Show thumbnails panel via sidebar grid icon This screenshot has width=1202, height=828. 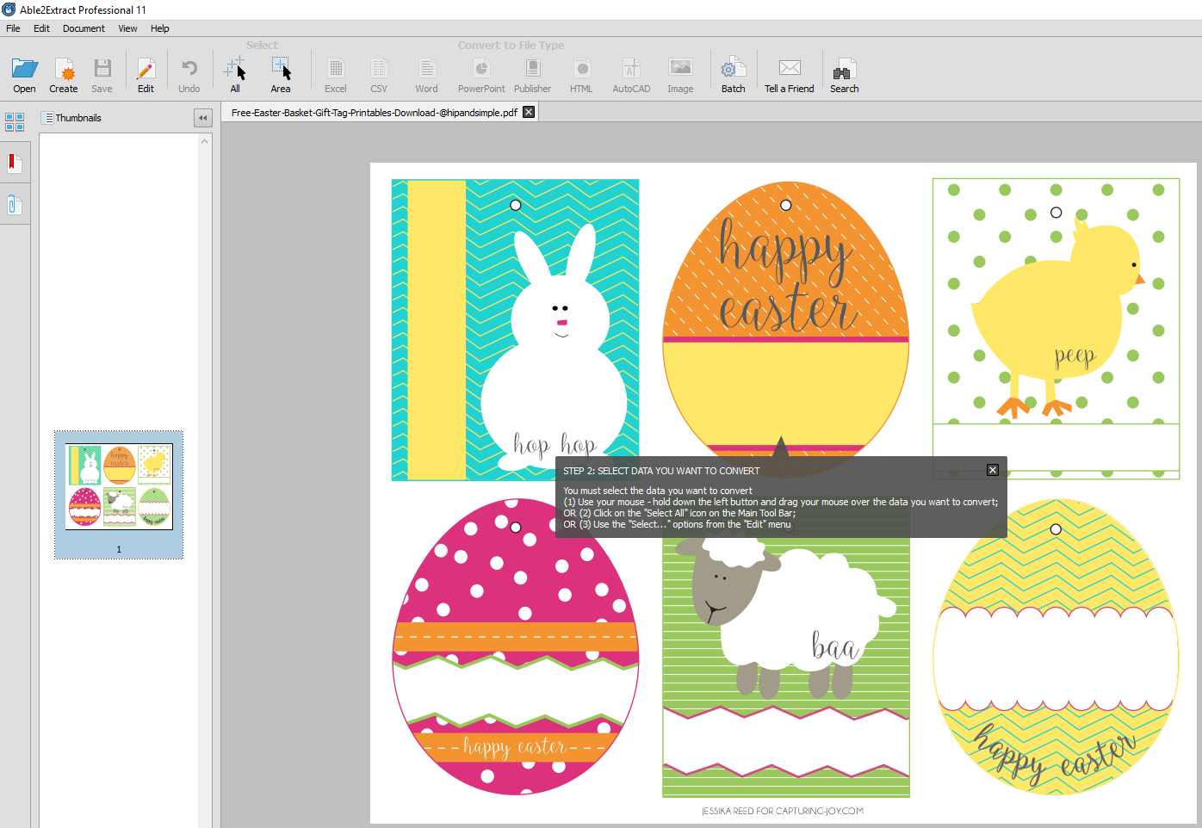coord(15,122)
